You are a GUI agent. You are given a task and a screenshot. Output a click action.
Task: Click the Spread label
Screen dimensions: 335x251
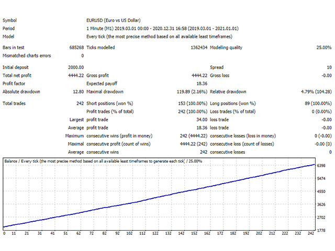click(x=217, y=67)
